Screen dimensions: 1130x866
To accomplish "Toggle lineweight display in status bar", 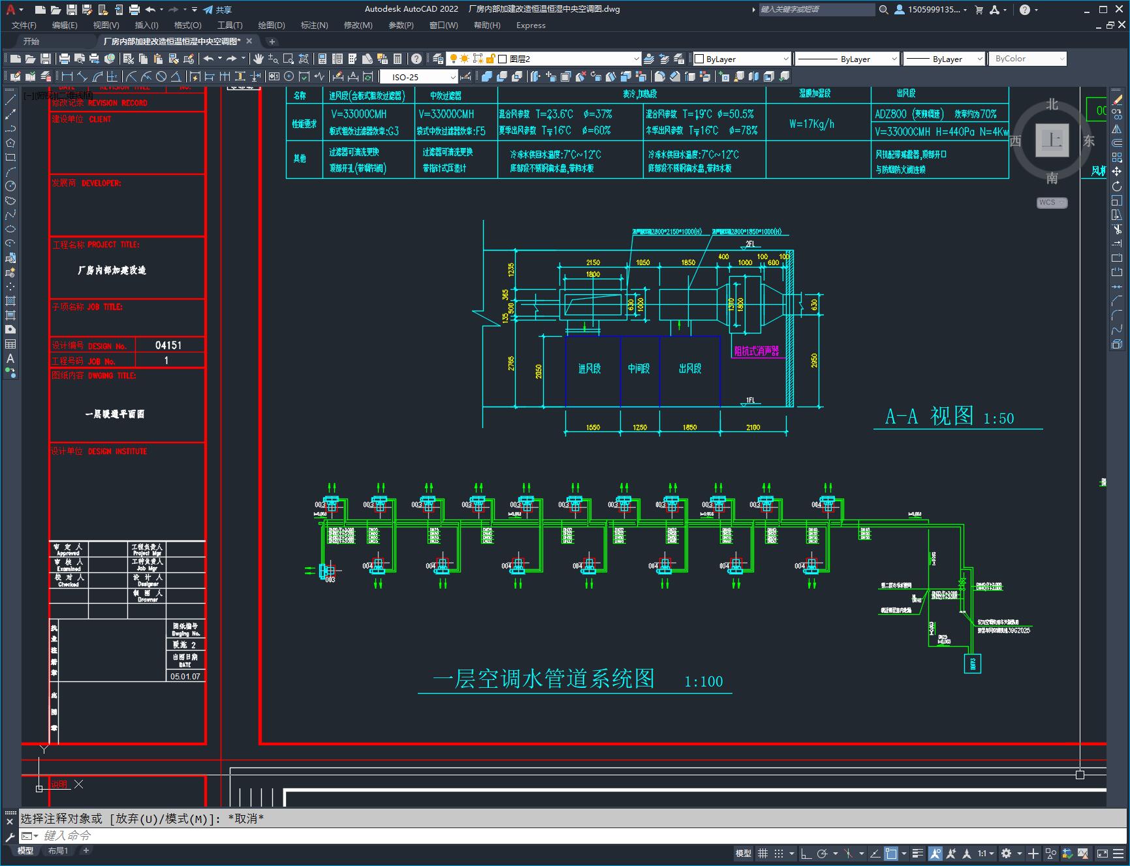I will 918,854.
